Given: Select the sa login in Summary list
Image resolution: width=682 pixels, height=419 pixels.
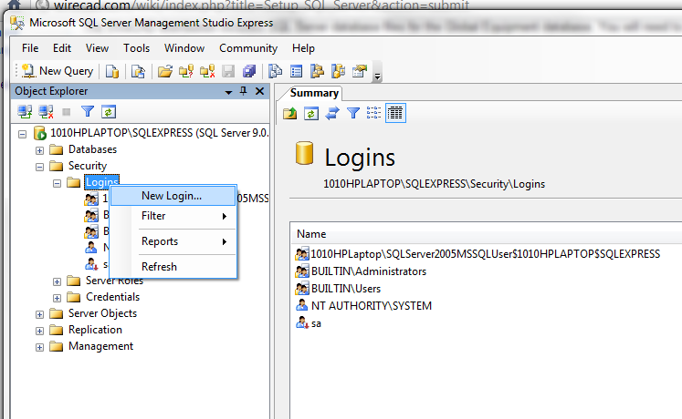Looking at the screenshot, I should tap(309, 323).
